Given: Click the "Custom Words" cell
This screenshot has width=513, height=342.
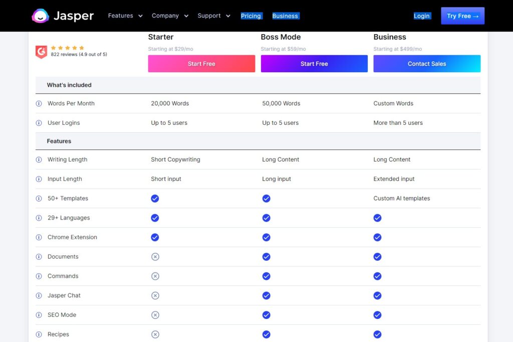Looking at the screenshot, I should [x=393, y=103].
